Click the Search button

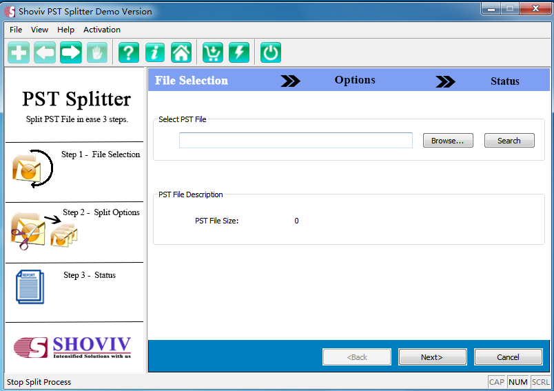(x=509, y=141)
